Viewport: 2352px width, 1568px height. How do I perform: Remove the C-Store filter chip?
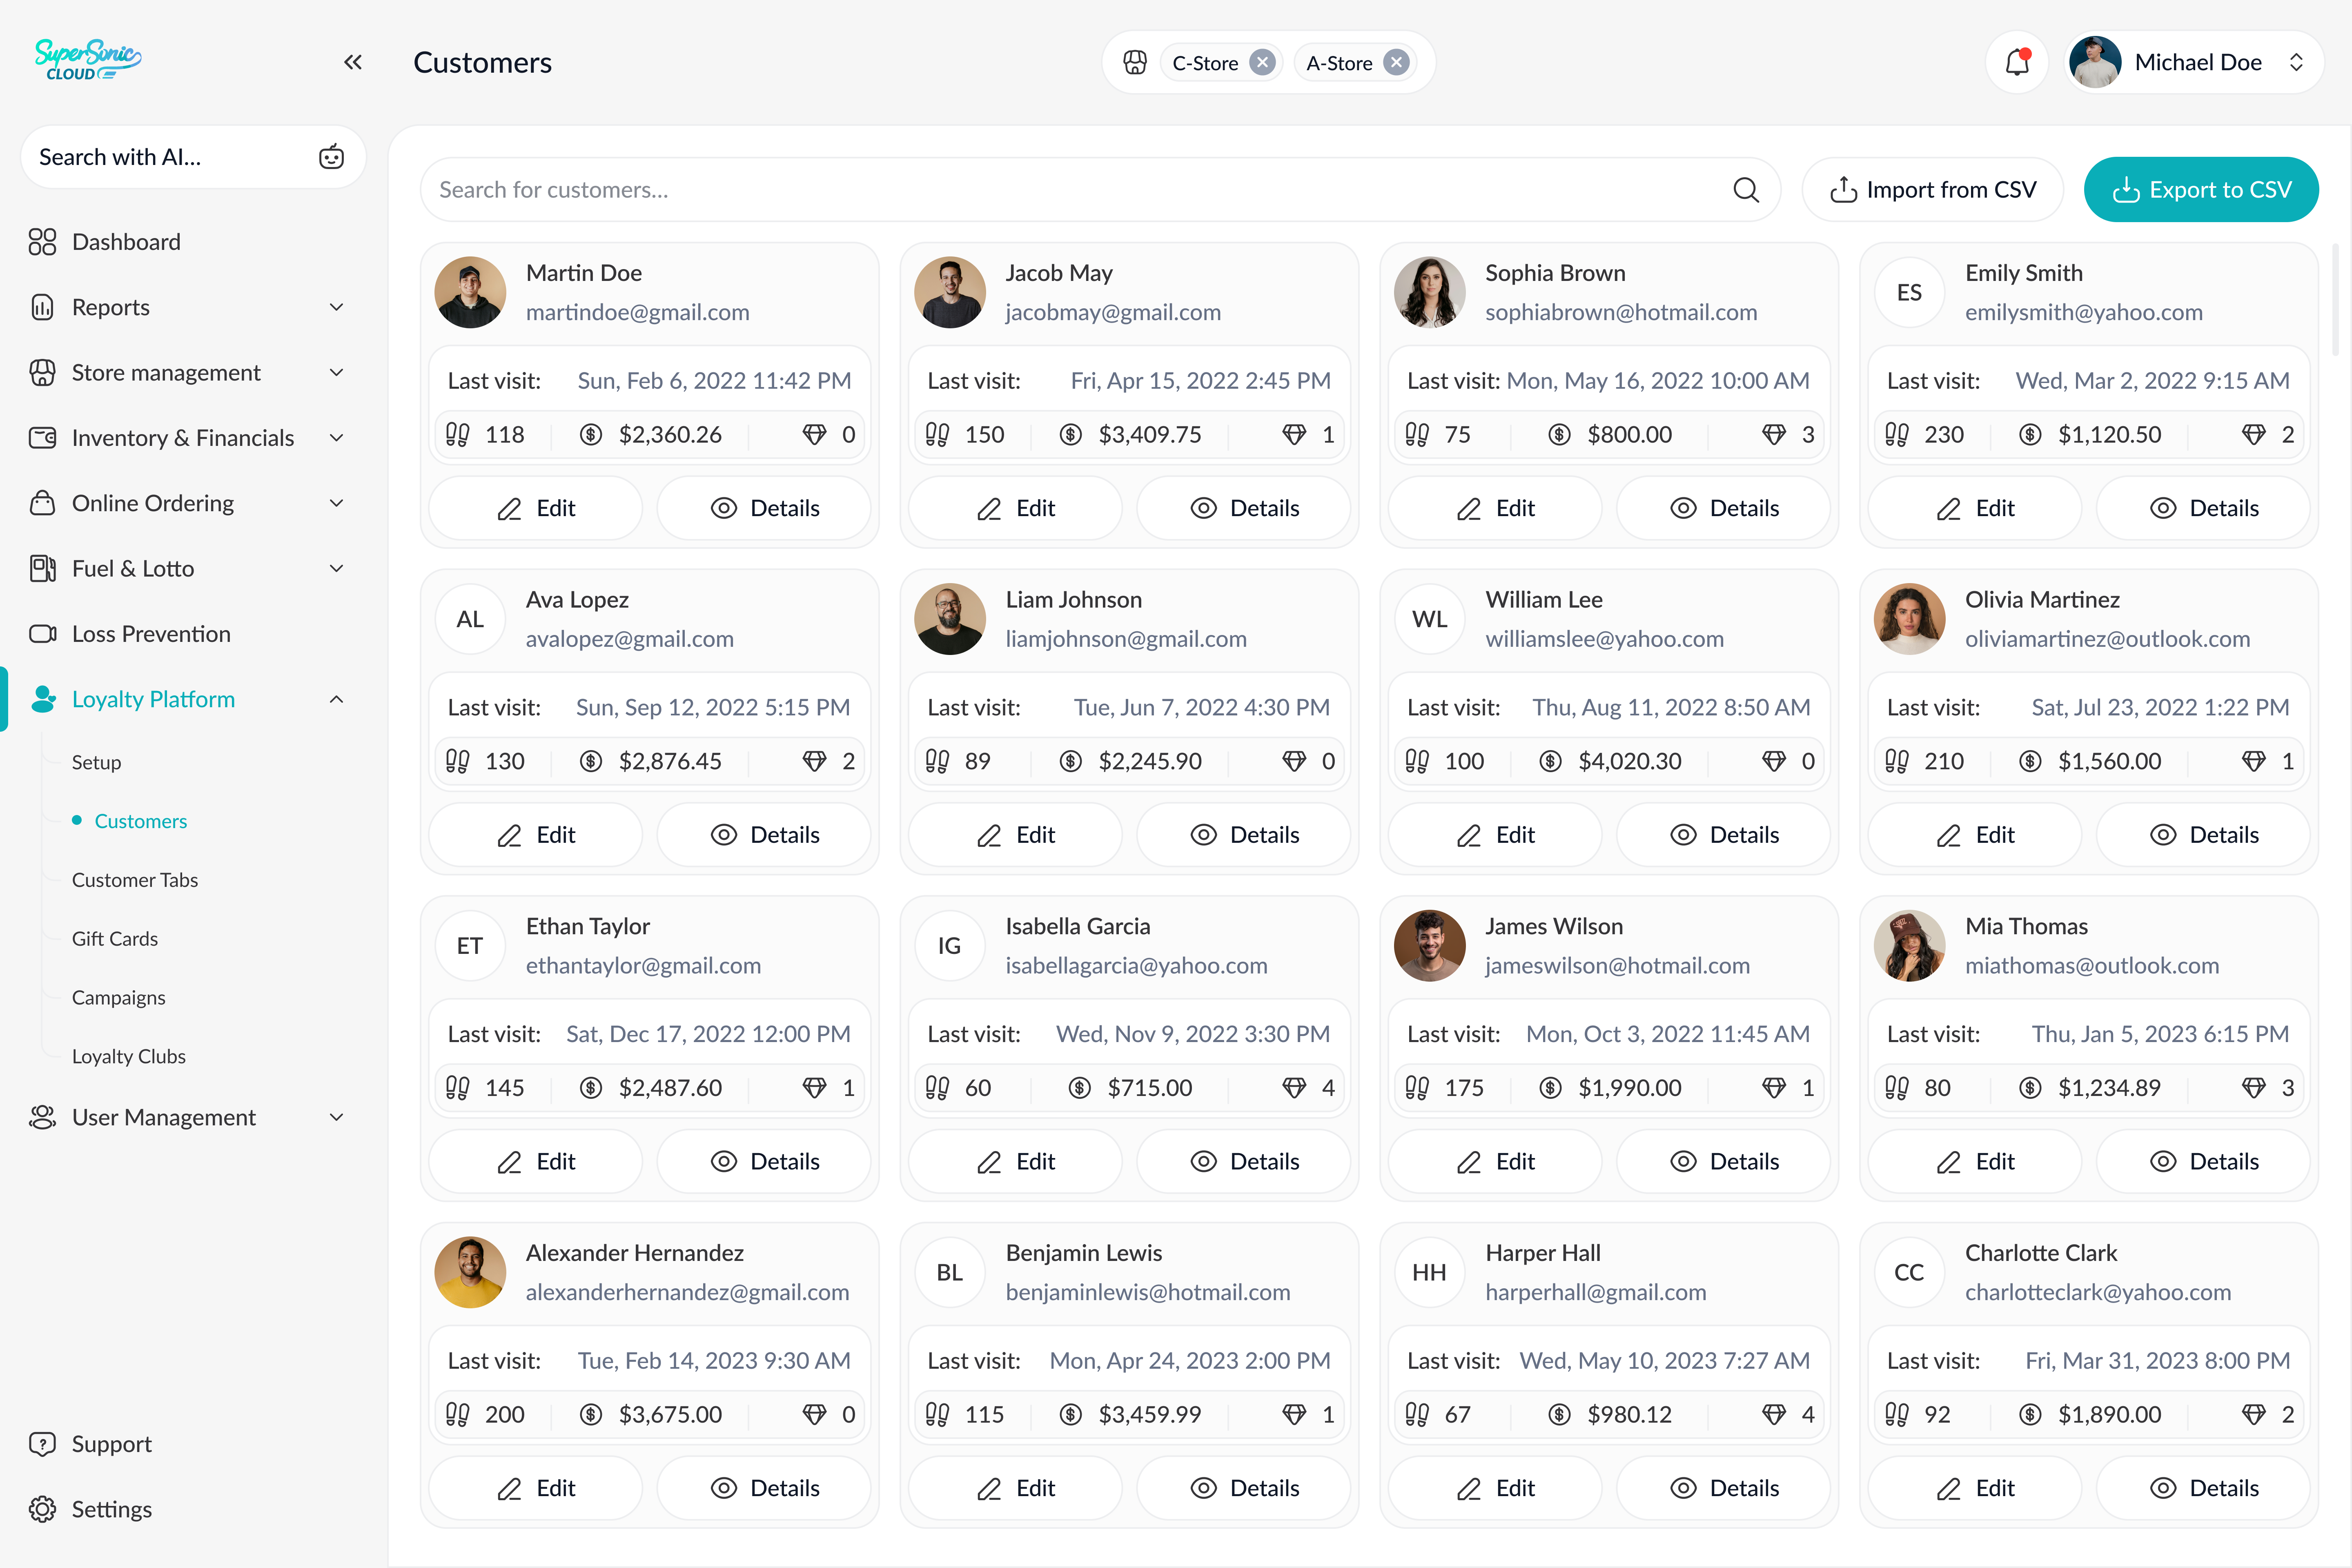[1263, 63]
